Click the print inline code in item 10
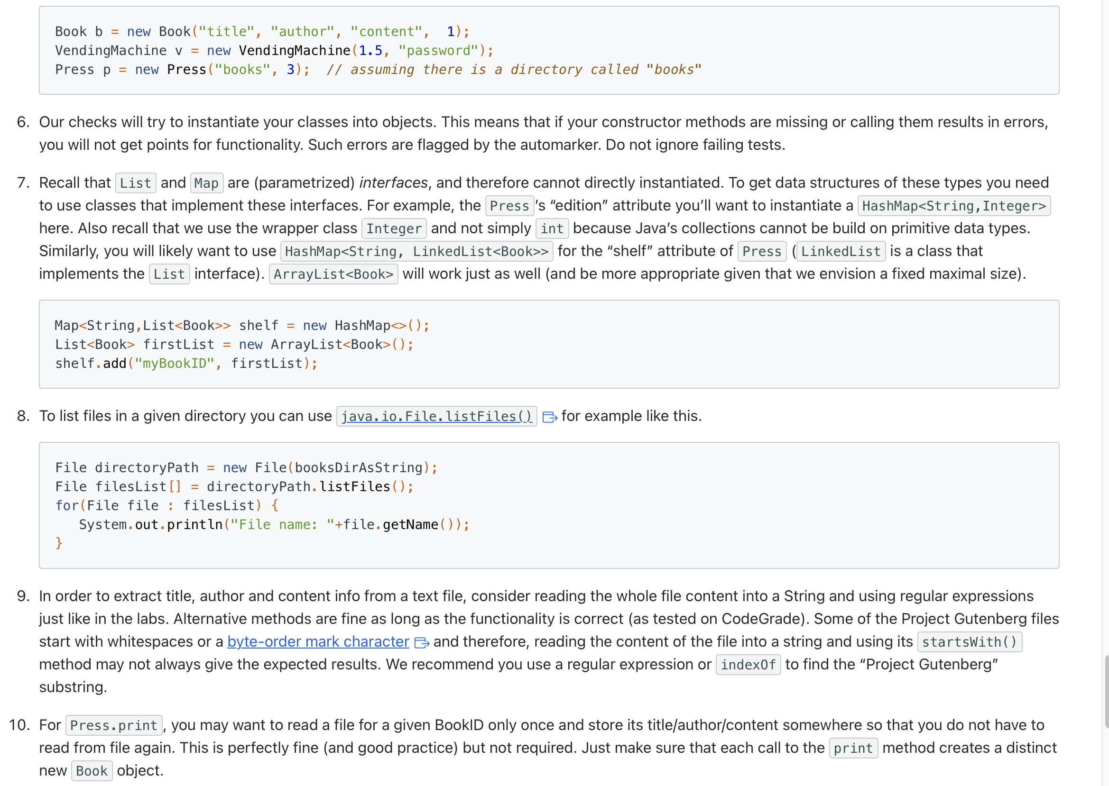 click(x=853, y=748)
